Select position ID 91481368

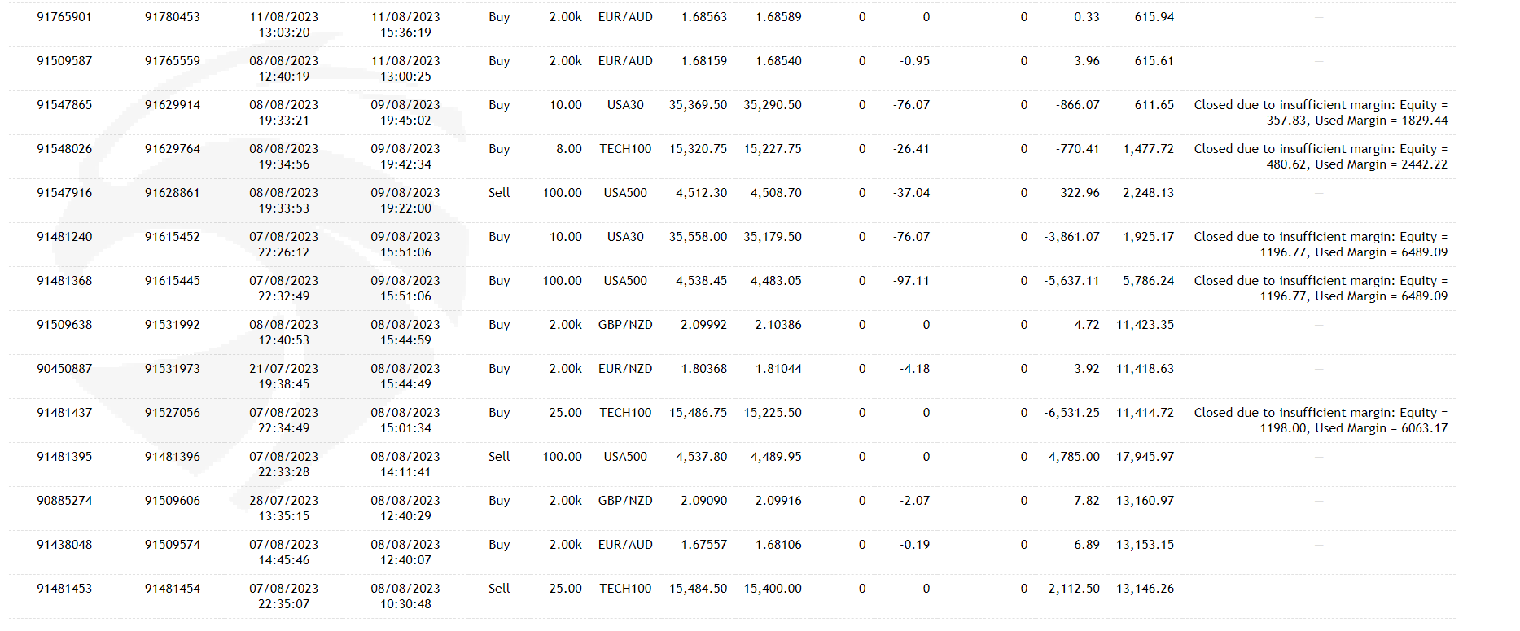click(64, 281)
